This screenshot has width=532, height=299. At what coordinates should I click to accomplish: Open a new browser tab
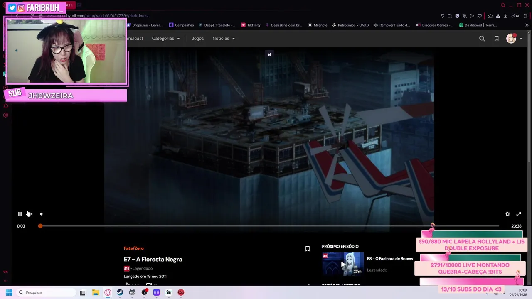(79, 5)
